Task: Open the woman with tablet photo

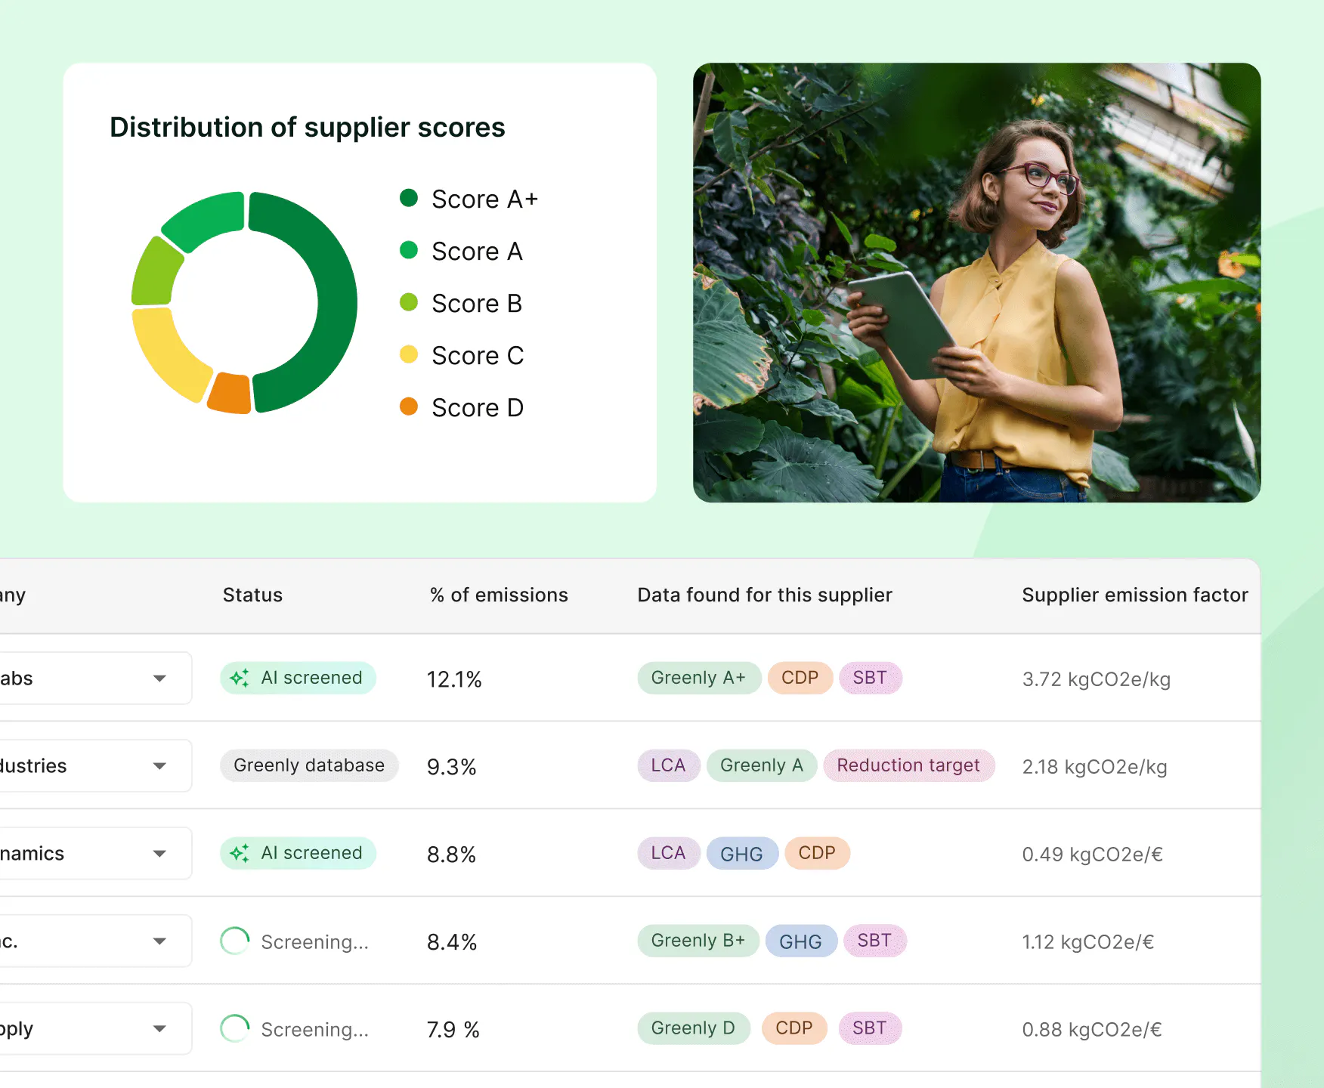Action: coord(976,283)
